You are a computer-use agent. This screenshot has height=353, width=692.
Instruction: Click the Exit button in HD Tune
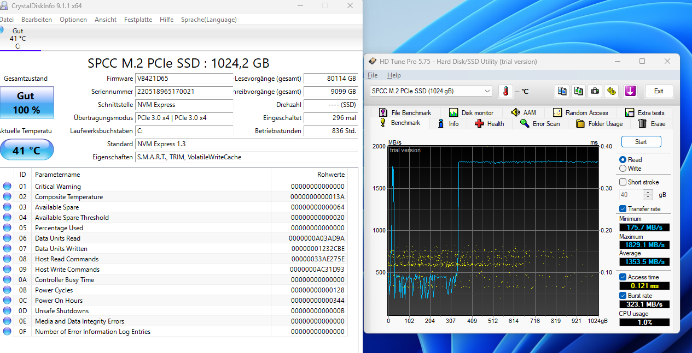[x=659, y=91]
